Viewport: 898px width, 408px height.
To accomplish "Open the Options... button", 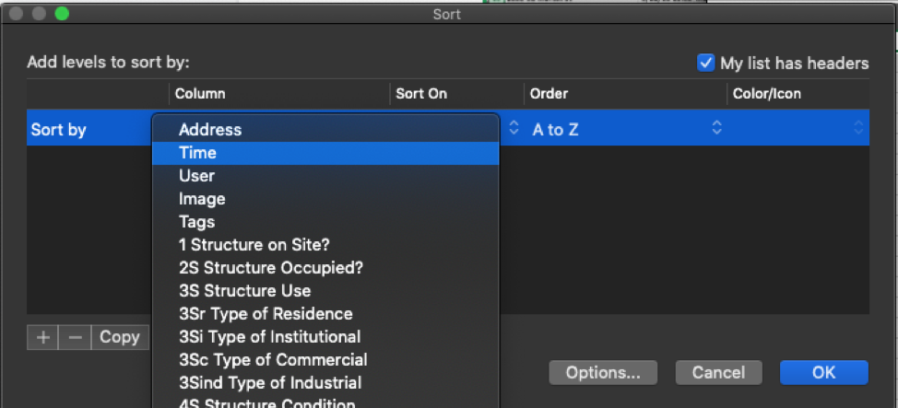I will click(603, 372).
